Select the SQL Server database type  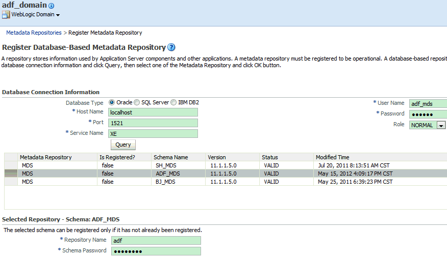[137, 102]
